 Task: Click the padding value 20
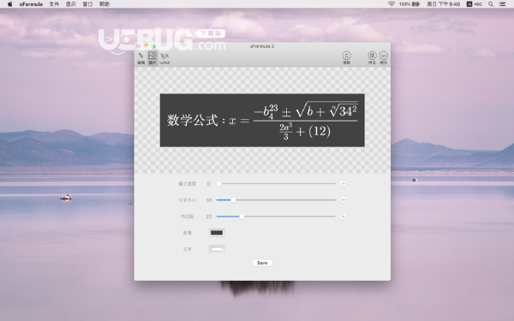pos(209,217)
